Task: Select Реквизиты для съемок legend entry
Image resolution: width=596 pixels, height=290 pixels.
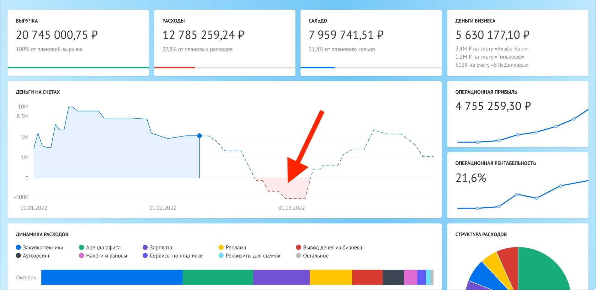Action: 249,256
